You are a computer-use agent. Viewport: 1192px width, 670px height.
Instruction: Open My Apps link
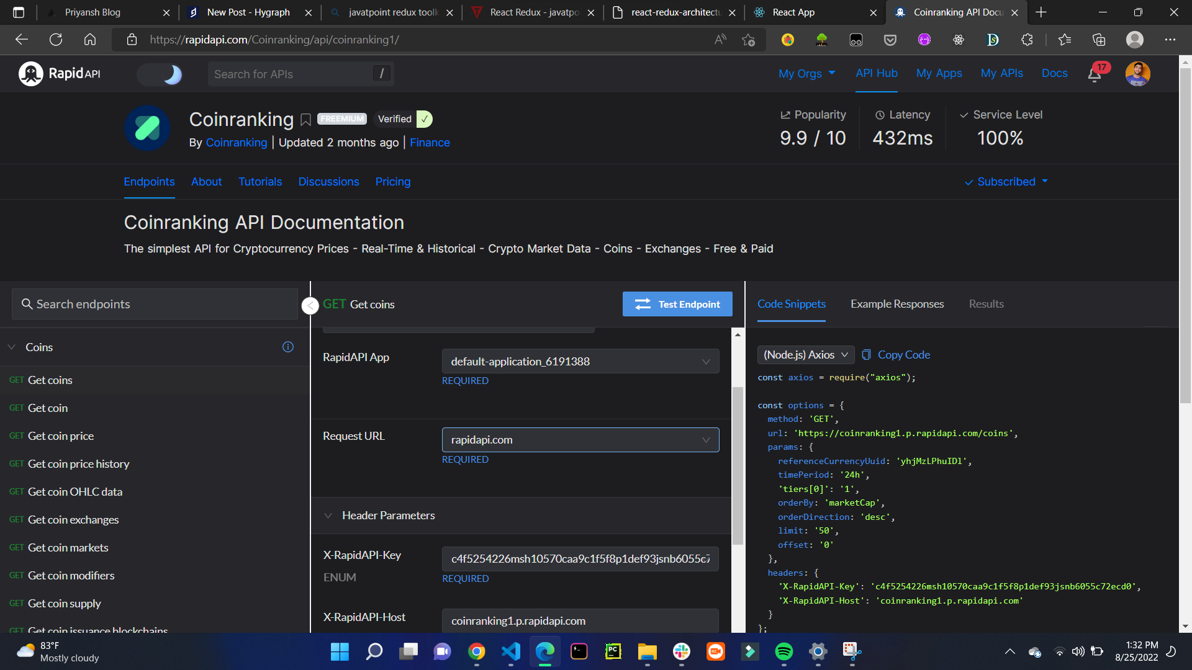[x=939, y=73]
